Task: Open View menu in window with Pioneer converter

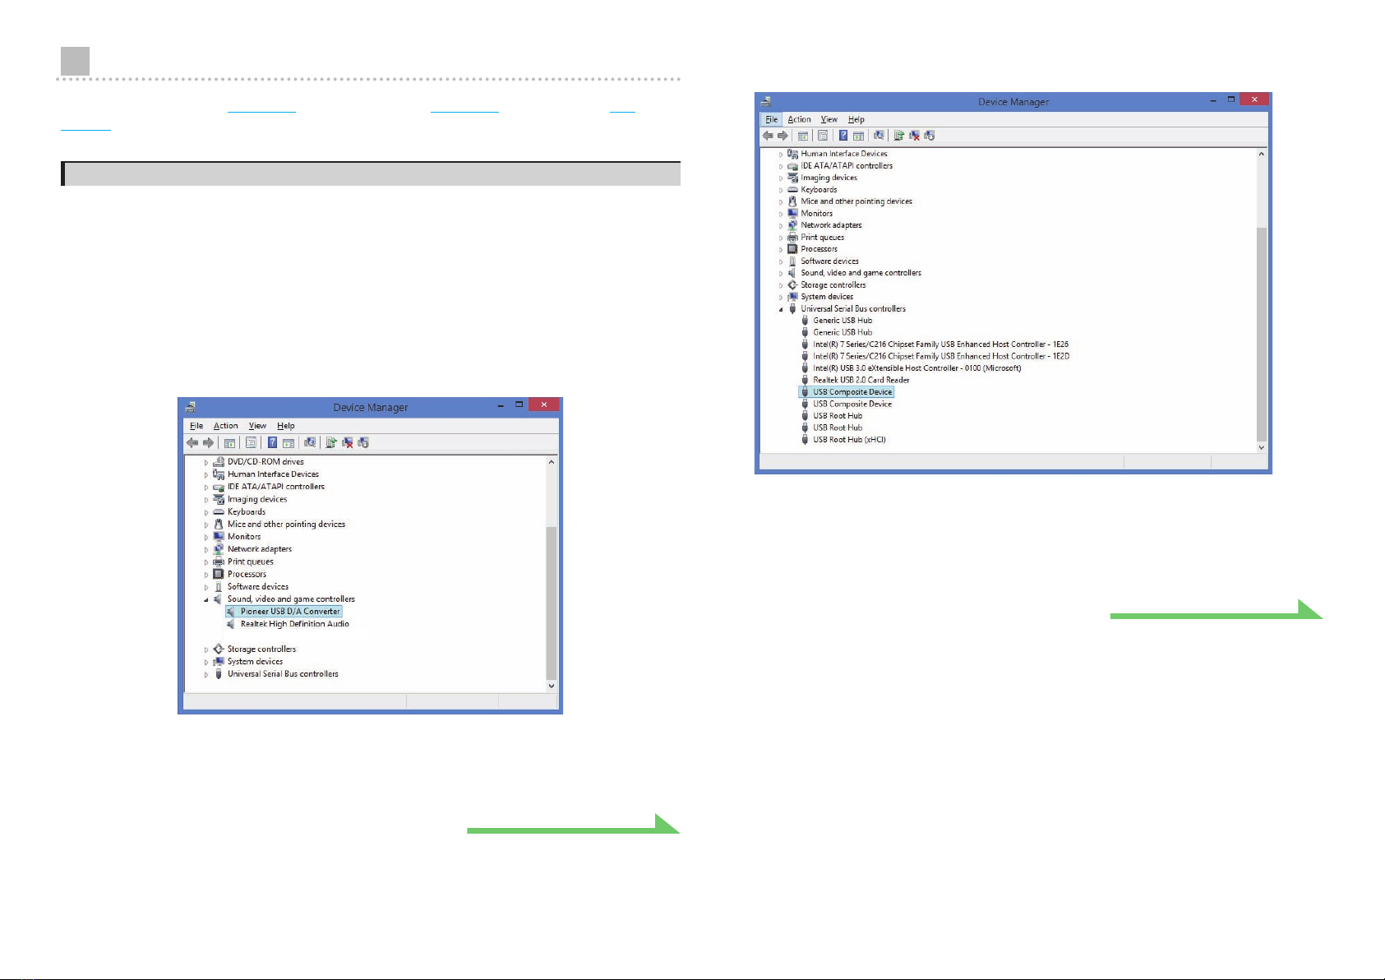Action: click(257, 426)
